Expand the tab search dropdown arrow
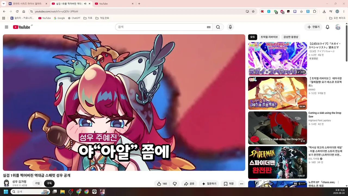This screenshot has width=348, height=196. 4,4
